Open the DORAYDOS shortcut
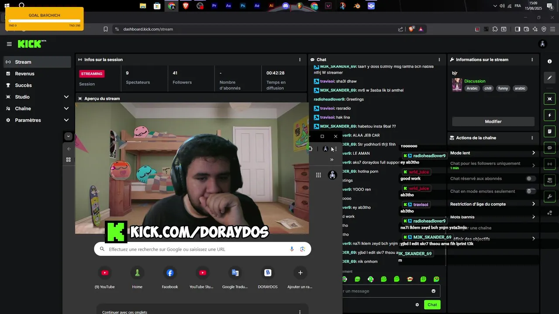 tap(268, 278)
